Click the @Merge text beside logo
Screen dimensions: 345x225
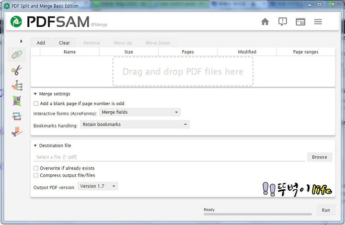coord(99,25)
